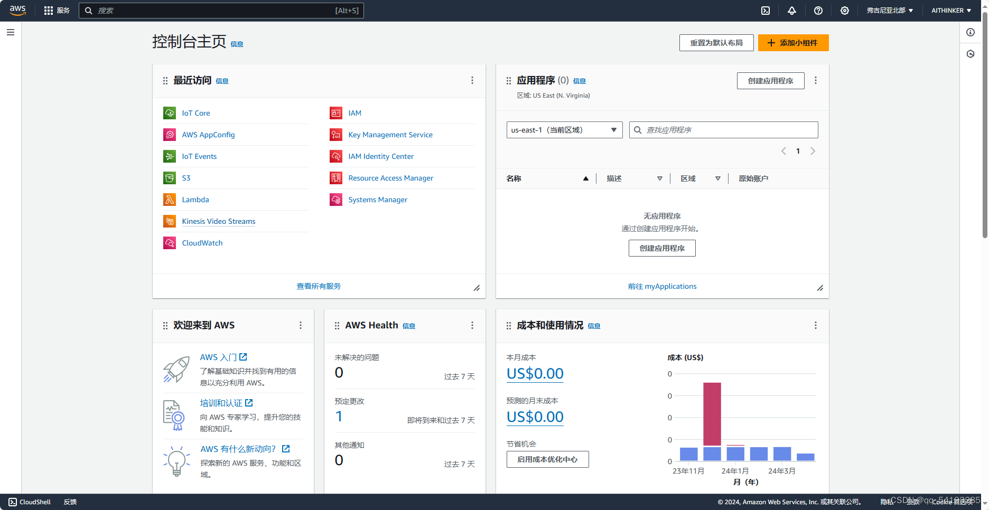Click the 信息 link next to 控制台主页
The width and height of the screenshot is (989, 510).
[237, 44]
